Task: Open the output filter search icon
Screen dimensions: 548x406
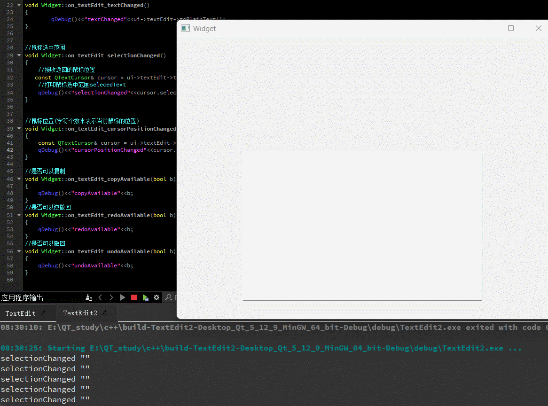Action: point(168,298)
